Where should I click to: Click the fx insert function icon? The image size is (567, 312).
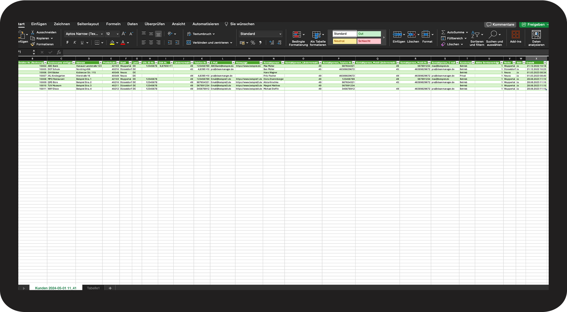point(59,52)
